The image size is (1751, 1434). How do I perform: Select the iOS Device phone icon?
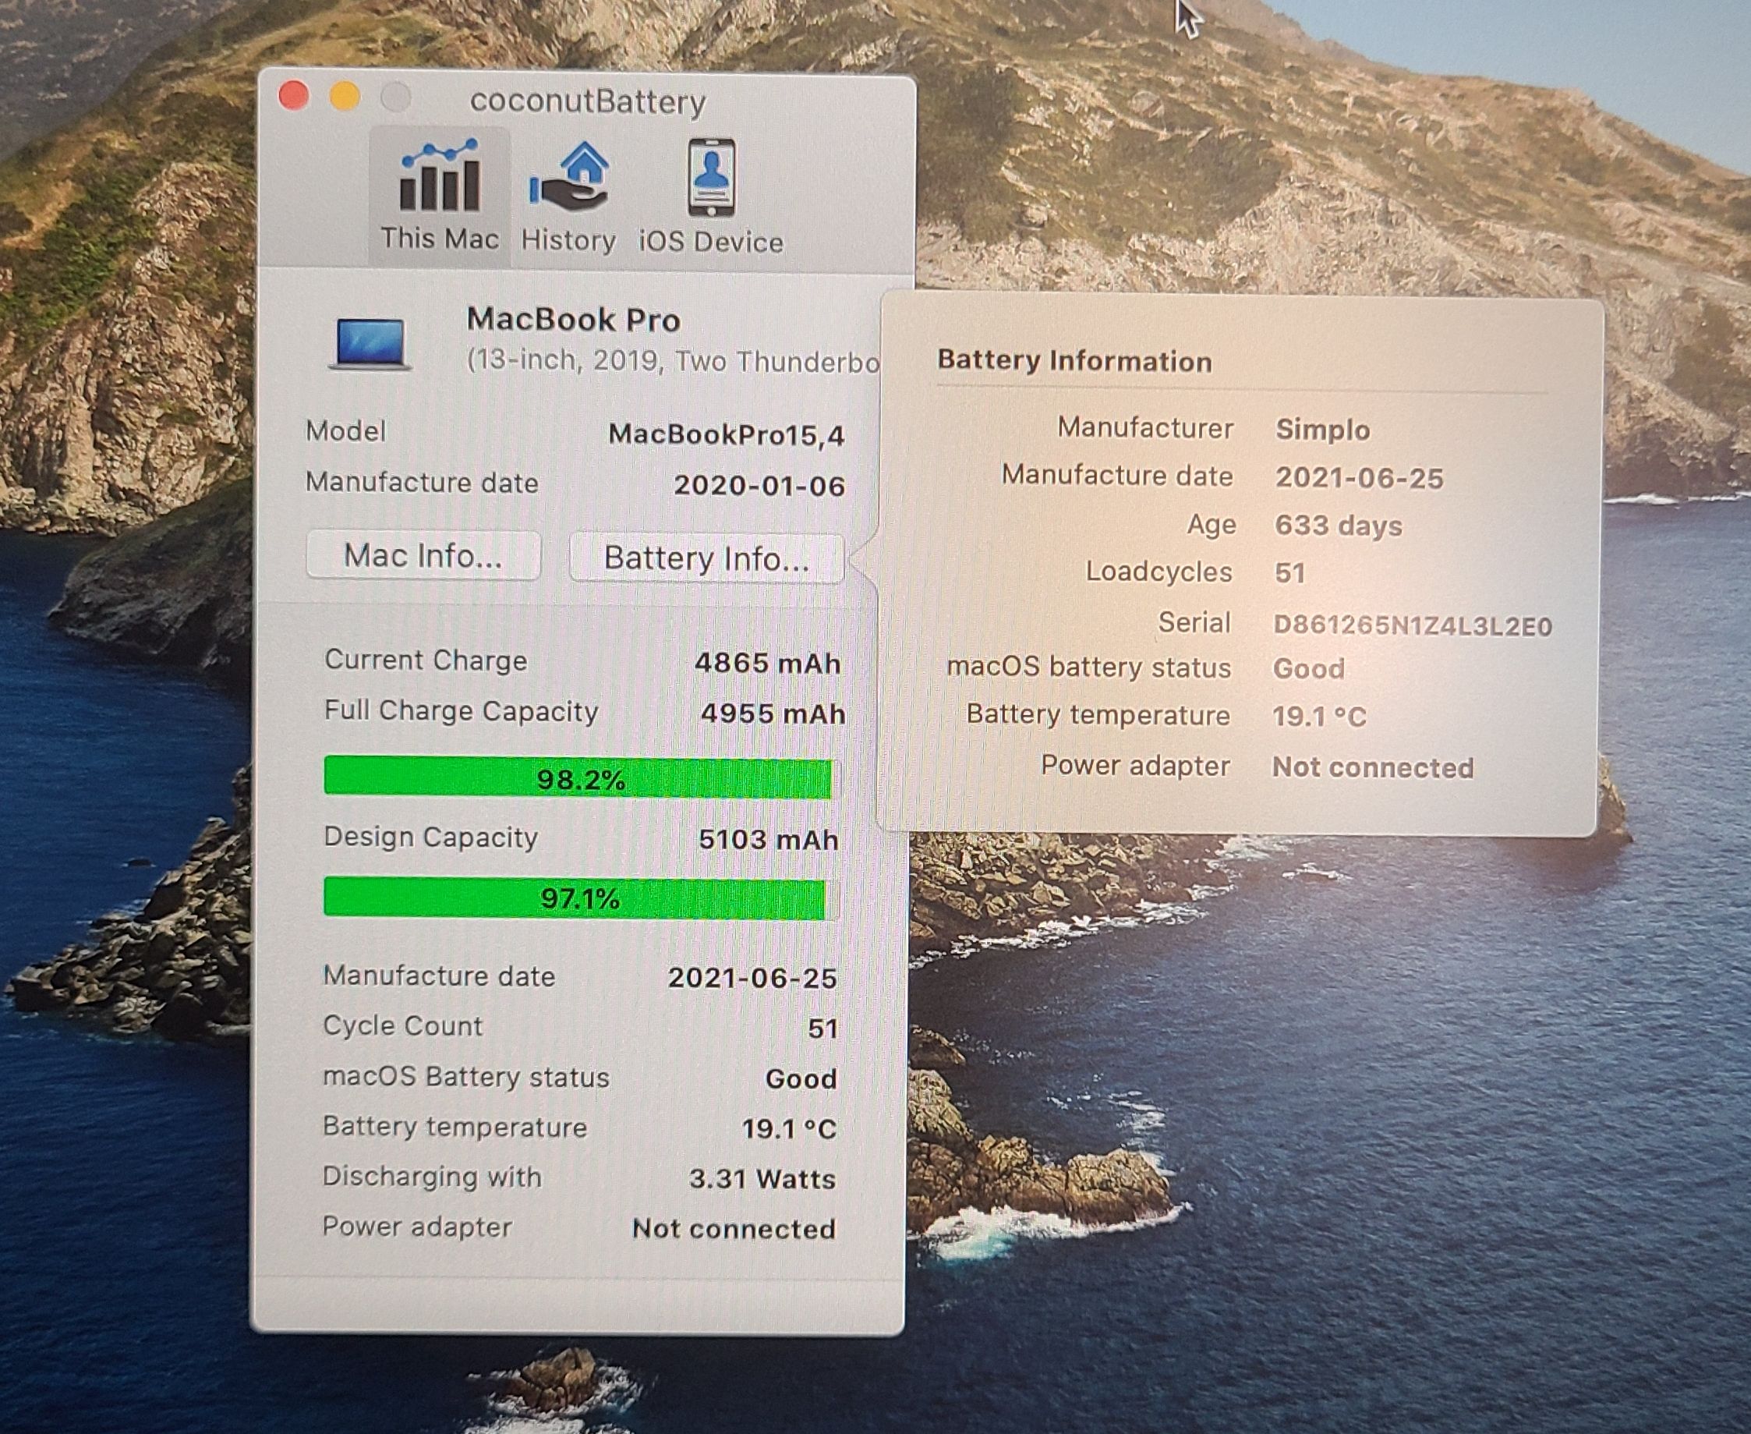[x=711, y=178]
